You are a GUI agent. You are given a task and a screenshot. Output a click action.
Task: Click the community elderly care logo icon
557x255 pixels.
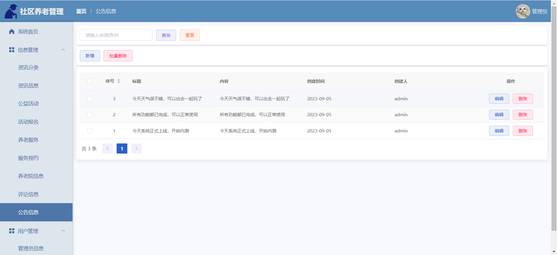pos(11,11)
